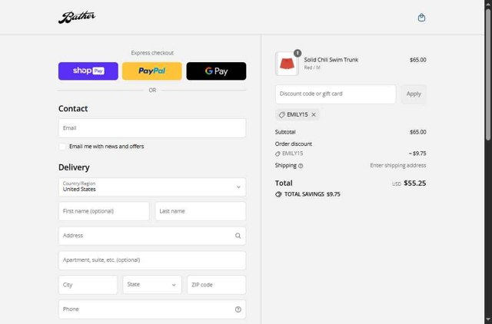Click the EMILY15 tag icon under Order discount
This screenshot has height=324, width=492.
point(278,154)
